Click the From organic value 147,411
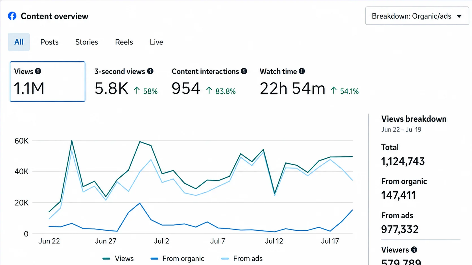This screenshot has width=472, height=265. pos(398,195)
